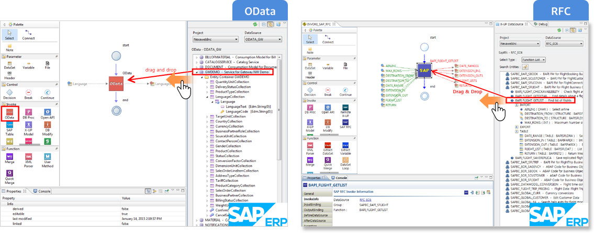Expand the BILLOFMATERIAL tree node
This screenshot has height=233, width=594.
click(196, 56)
